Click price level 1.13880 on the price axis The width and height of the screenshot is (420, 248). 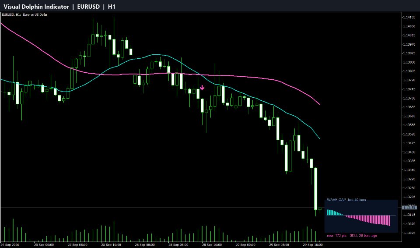tap(409, 62)
